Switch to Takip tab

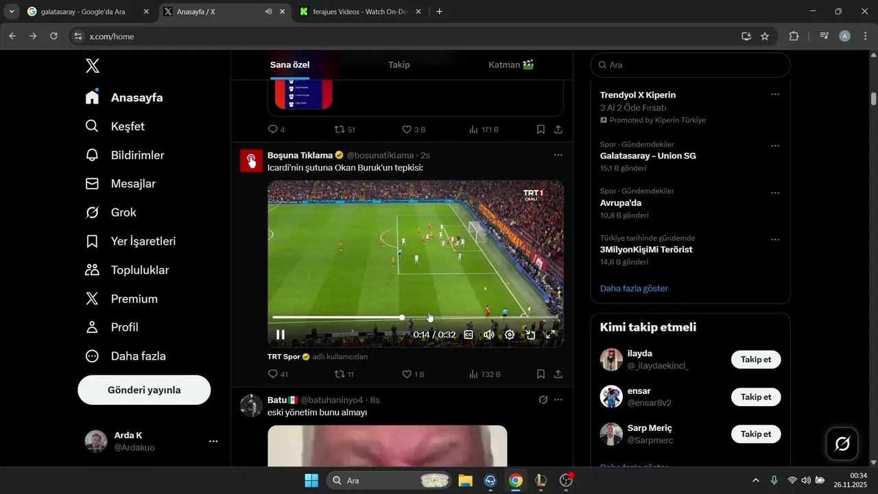tap(399, 65)
